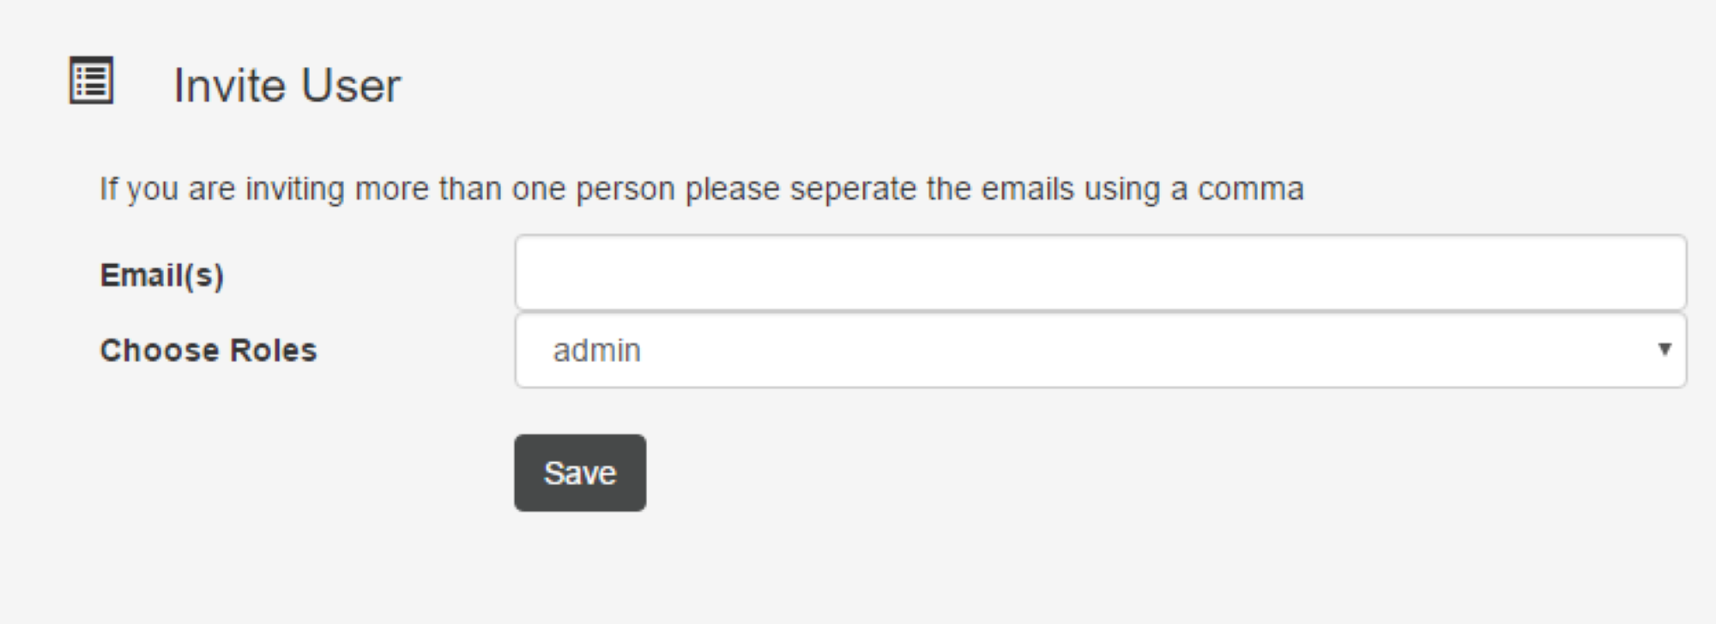Click the Choose Roles label

pyautogui.click(x=208, y=350)
